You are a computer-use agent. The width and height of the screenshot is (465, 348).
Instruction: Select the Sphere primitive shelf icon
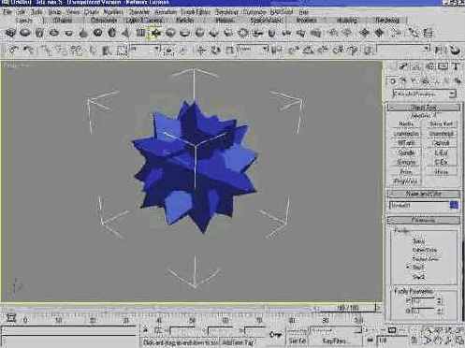[x=25, y=33]
